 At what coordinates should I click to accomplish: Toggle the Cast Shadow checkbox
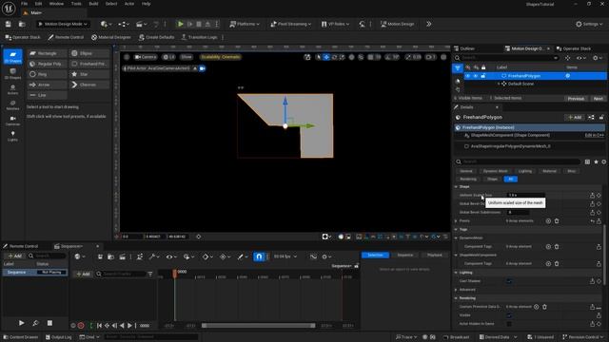[509, 281]
